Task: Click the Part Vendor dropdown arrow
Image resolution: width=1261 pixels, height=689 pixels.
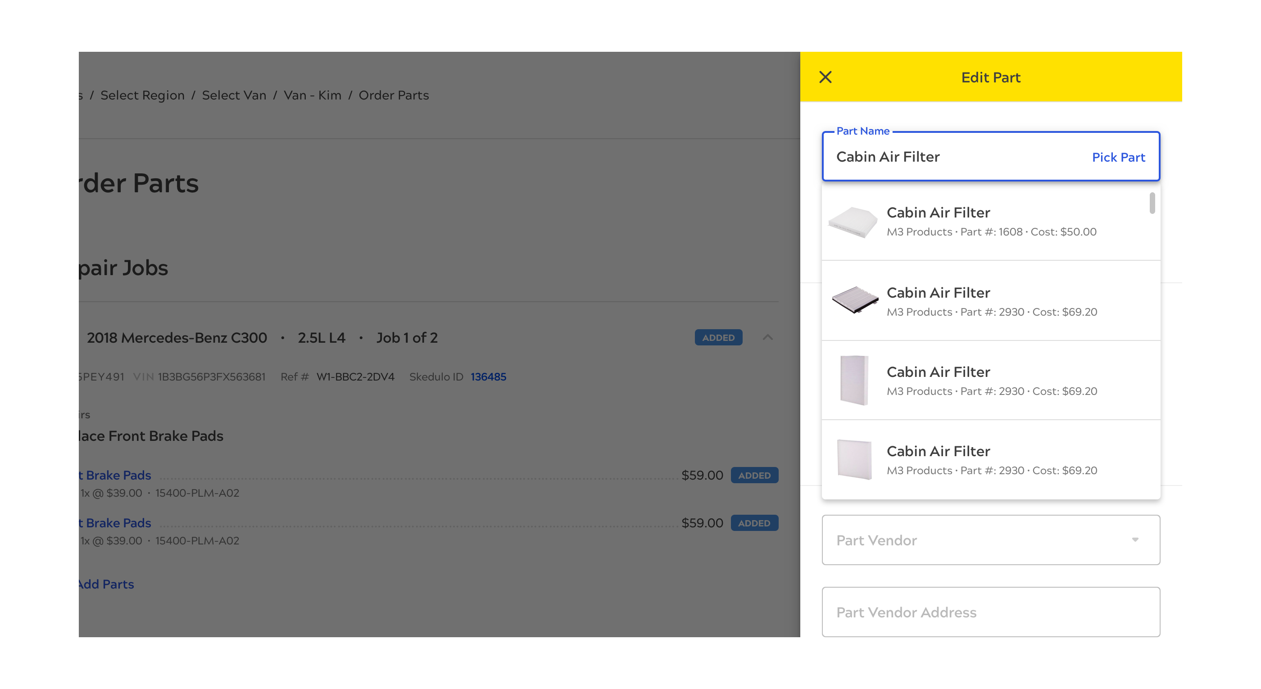Action: click(x=1135, y=540)
